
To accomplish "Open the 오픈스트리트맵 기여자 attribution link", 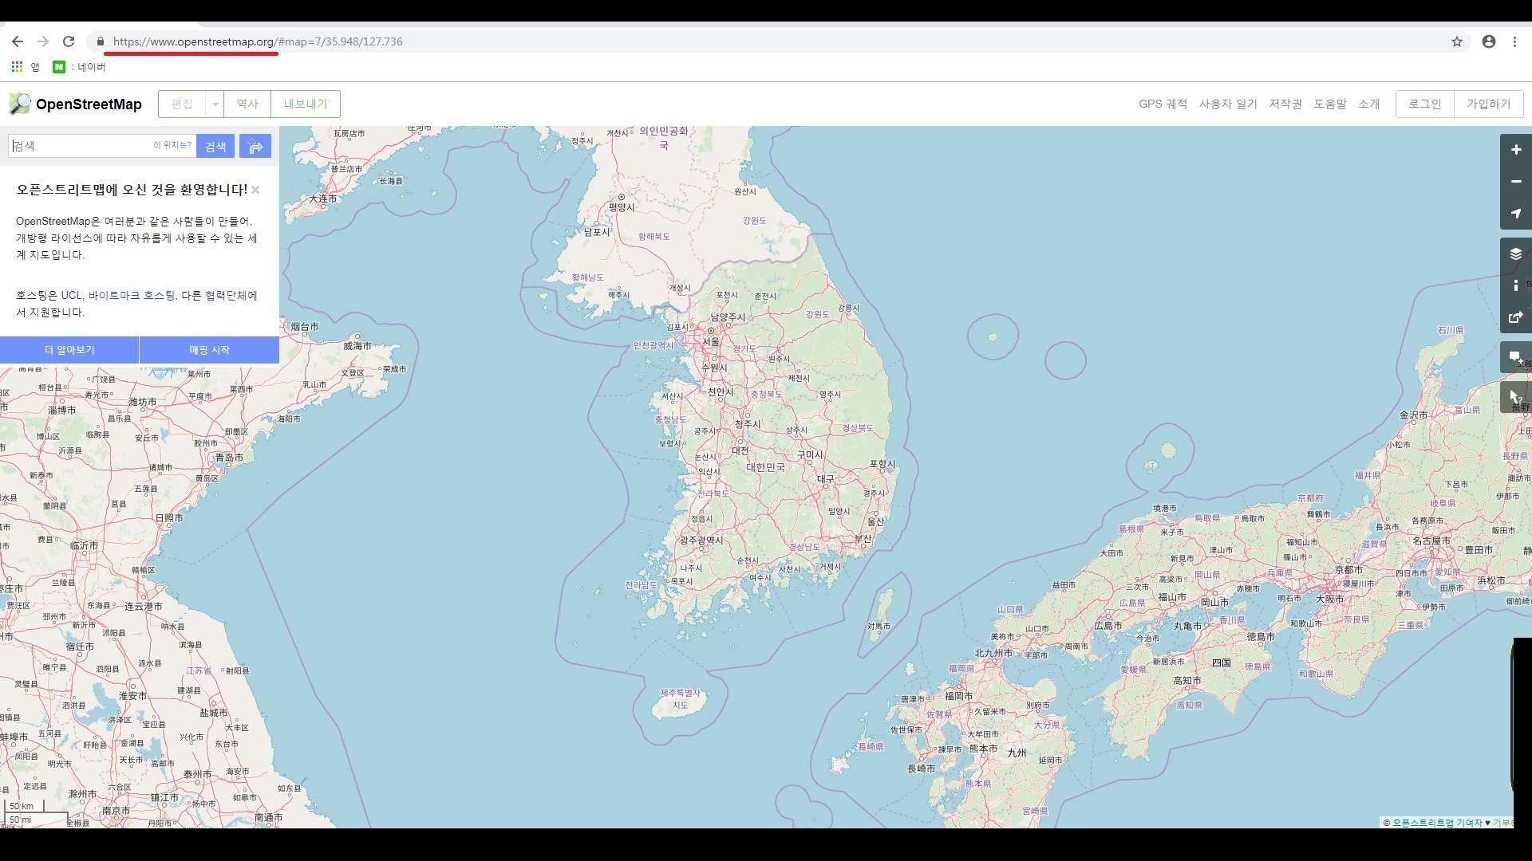I will 1437,823.
